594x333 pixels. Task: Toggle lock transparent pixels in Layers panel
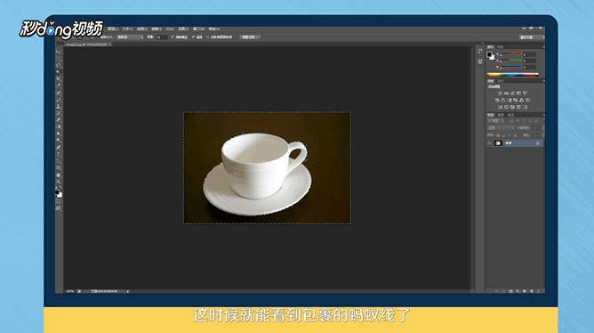498,135
